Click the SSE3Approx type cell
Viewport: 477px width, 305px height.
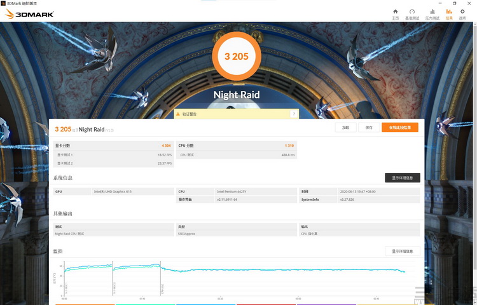click(x=237, y=234)
